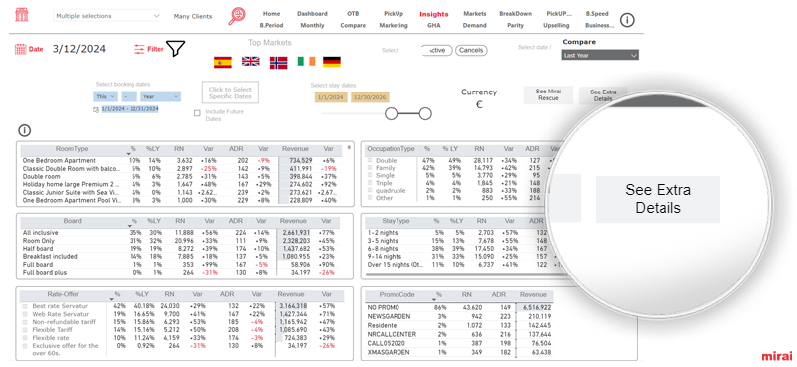Screen dimensions: 797x367
Task: Click the See Mirai Rescue button
Action: 548,94
